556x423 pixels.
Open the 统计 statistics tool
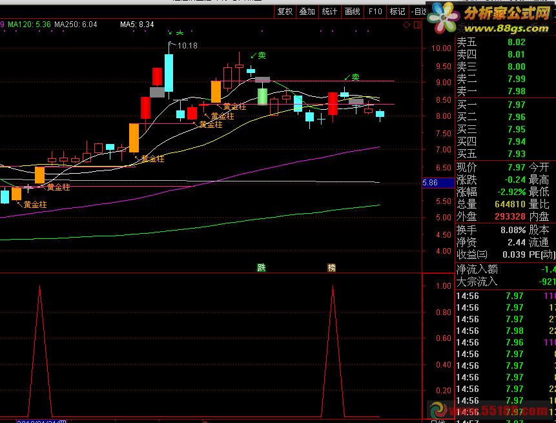[x=329, y=12]
